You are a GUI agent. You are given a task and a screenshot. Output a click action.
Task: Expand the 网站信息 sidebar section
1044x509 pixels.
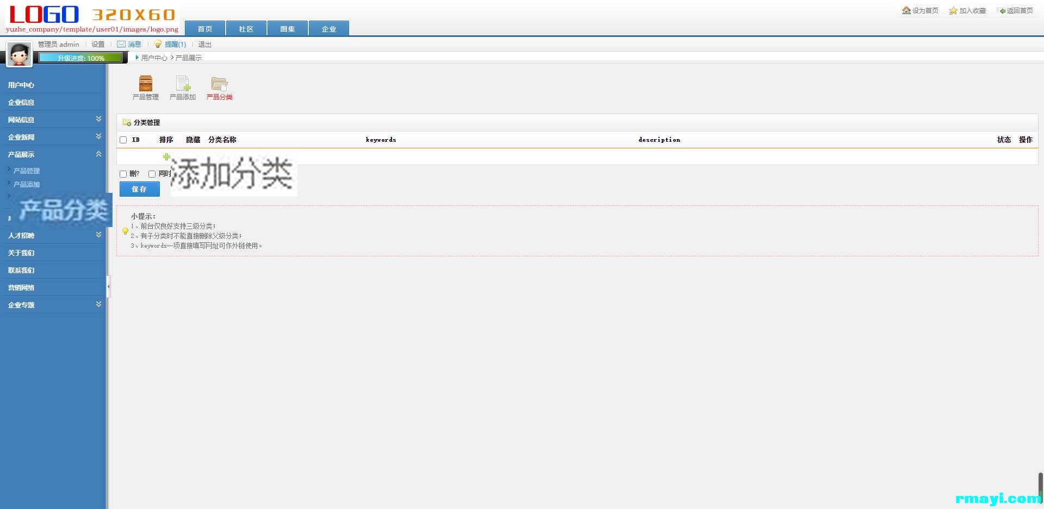click(x=98, y=119)
